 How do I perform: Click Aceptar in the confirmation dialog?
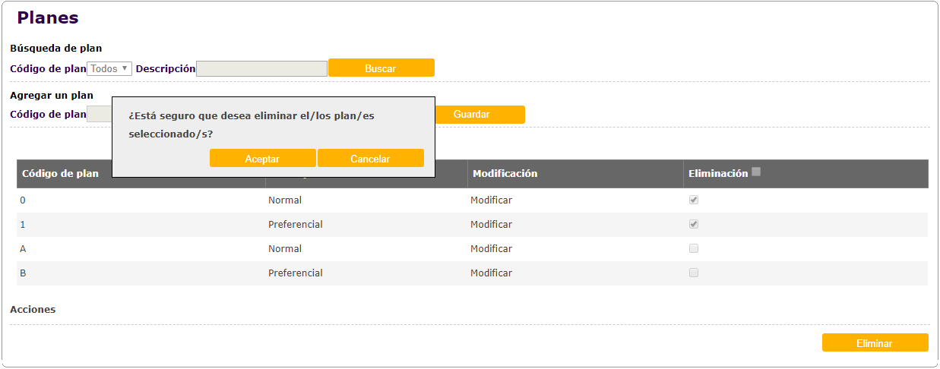click(x=262, y=159)
